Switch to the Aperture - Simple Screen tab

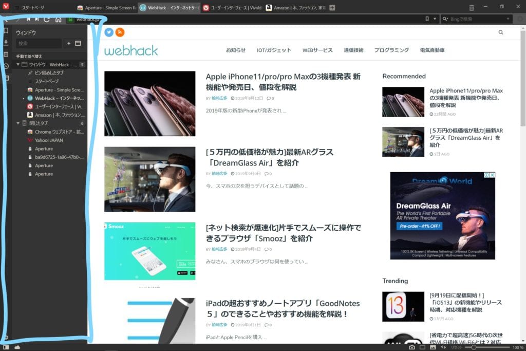(x=107, y=7)
